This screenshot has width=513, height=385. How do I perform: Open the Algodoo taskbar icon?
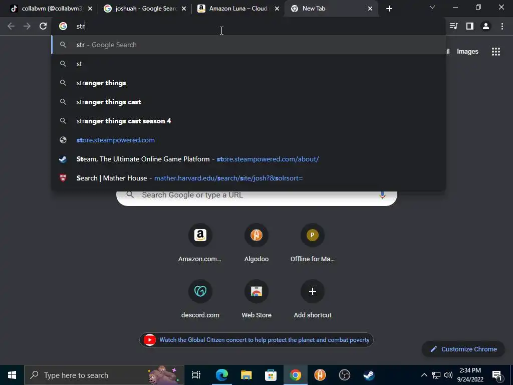[x=320, y=375]
